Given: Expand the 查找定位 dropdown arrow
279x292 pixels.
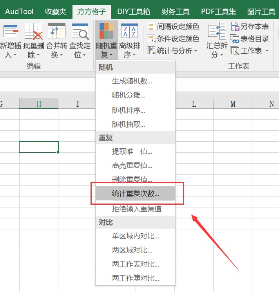Looking at the screenshot, I should 84,55.
